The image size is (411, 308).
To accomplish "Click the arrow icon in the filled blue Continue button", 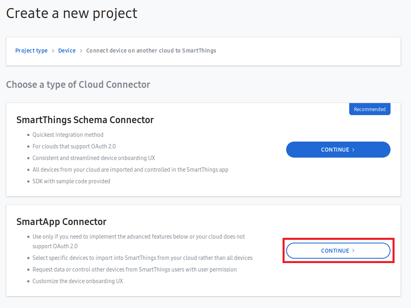I will [353, 150].
